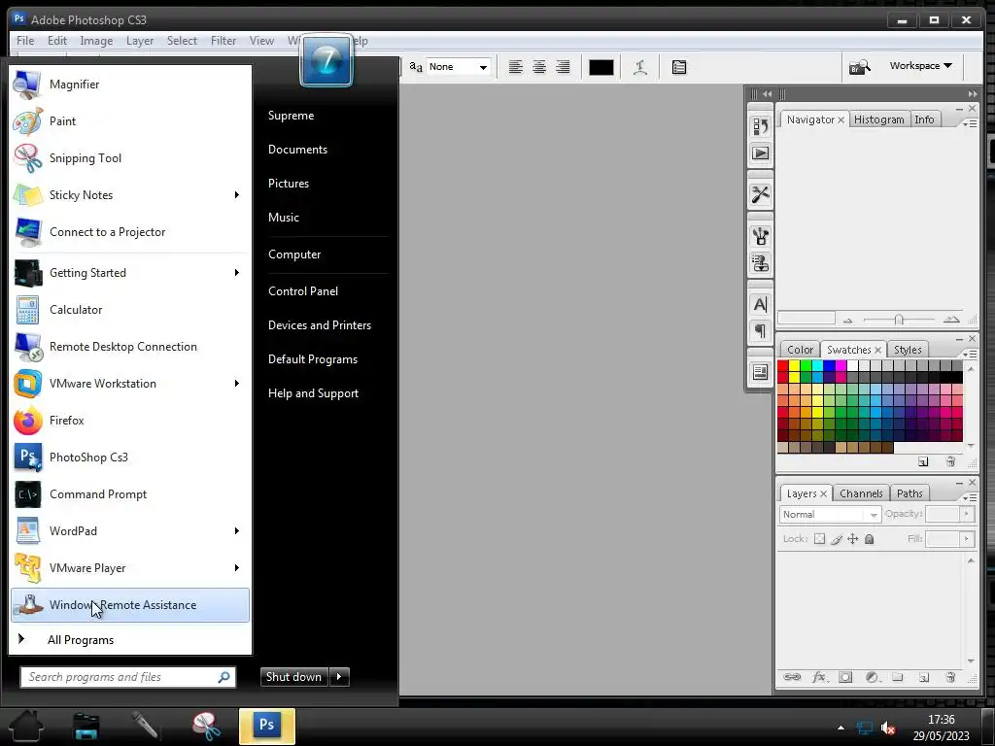
Task: Expand Sticky Notes jump list arrow
Action: pos(237,194)
